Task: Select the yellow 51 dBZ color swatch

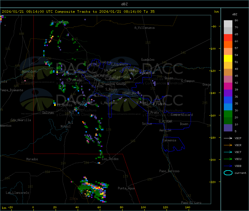Action: [228, 59]
